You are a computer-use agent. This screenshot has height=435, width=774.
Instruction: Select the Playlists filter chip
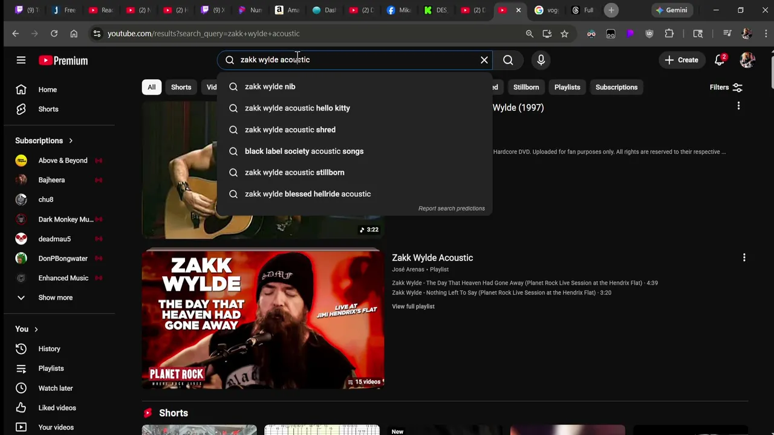(567, 87)
